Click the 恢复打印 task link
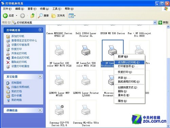Screen dimensions: 170x128 point(17,49)
